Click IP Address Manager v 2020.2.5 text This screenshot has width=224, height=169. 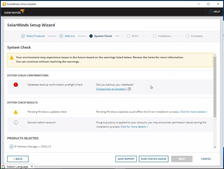[32, 146]
